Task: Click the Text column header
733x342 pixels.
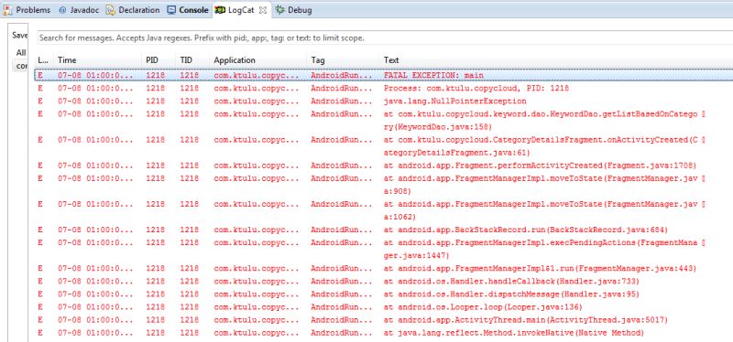Action: (556, 60)
